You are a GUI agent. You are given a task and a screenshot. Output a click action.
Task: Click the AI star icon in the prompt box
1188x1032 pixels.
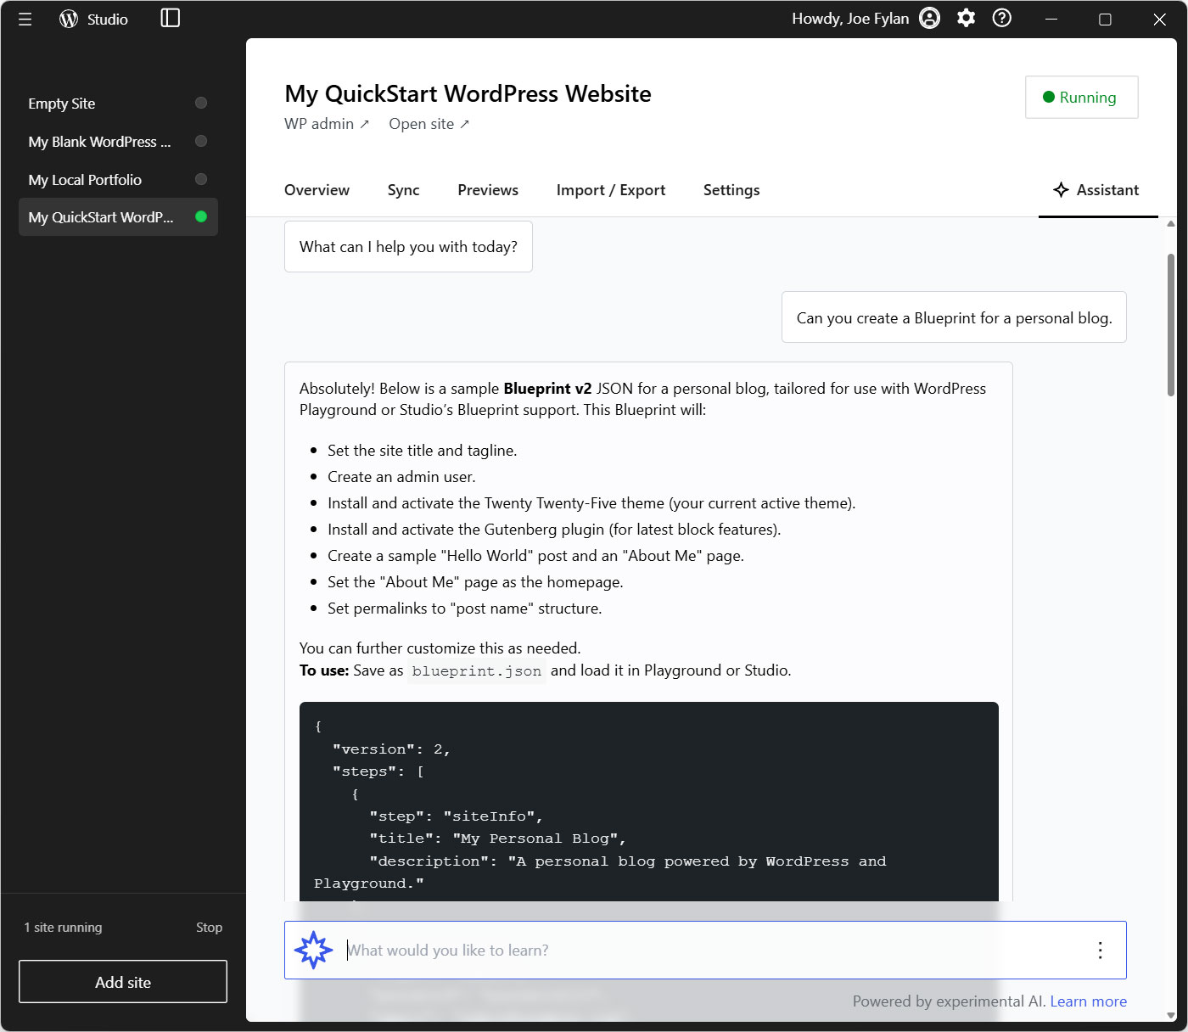point(314,950)
